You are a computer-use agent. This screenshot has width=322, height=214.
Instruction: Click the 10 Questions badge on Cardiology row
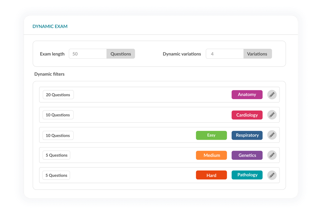pyautogui.click(x=58, y=115)
